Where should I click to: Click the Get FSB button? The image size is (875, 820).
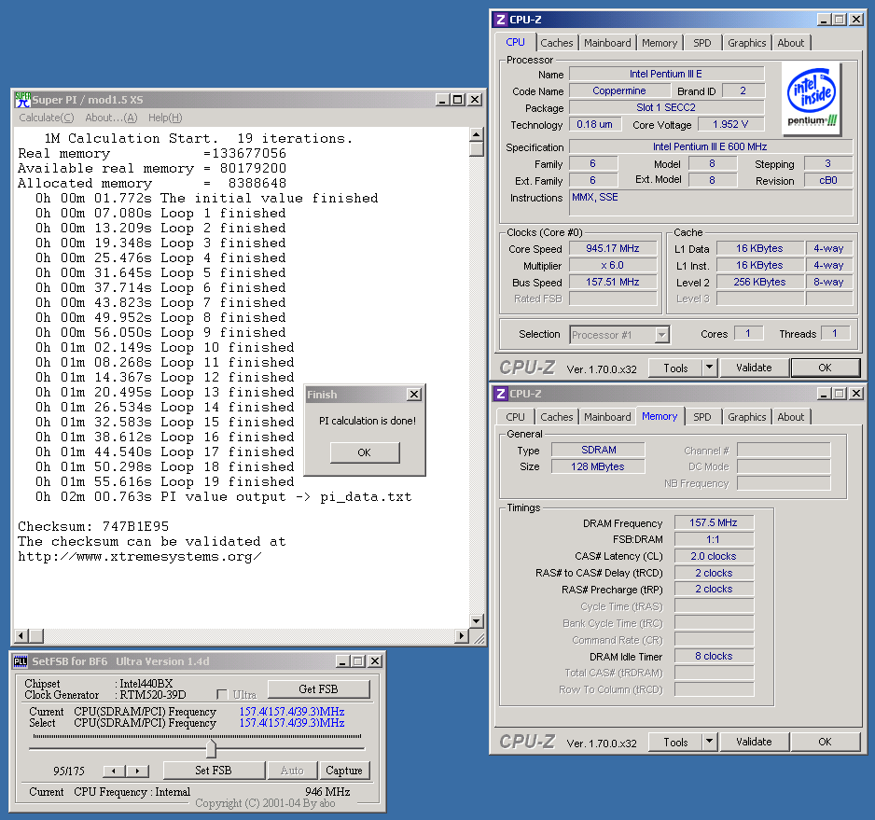click(x=318, y=689)
